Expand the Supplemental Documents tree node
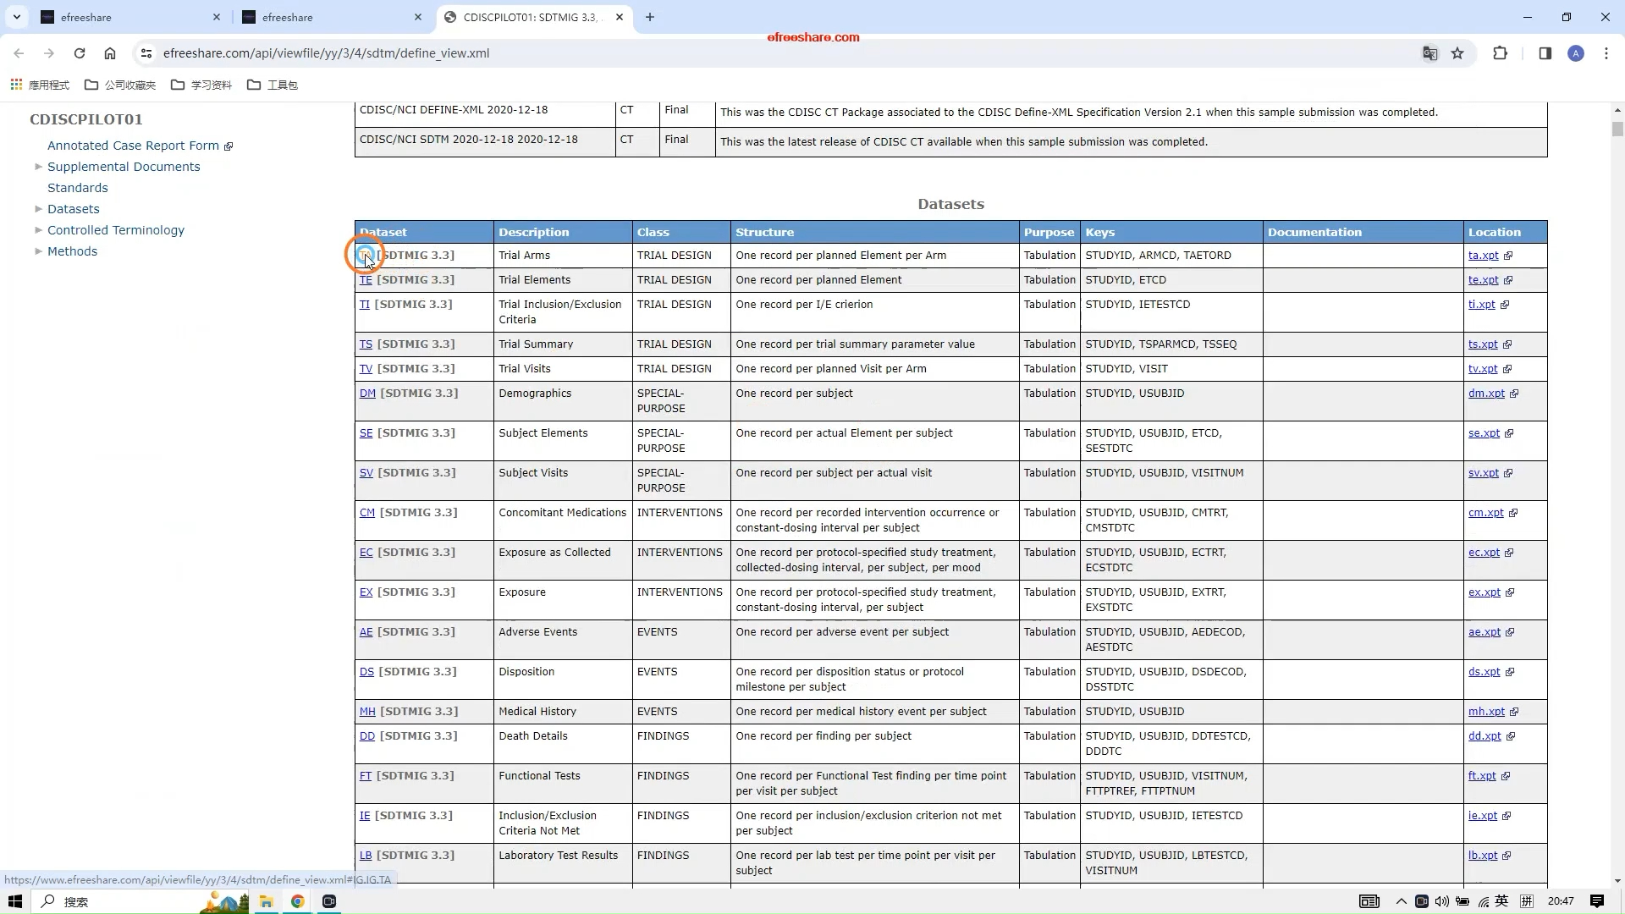The height and width of the screenshot is (914, 1625). [x=38, y=167]
